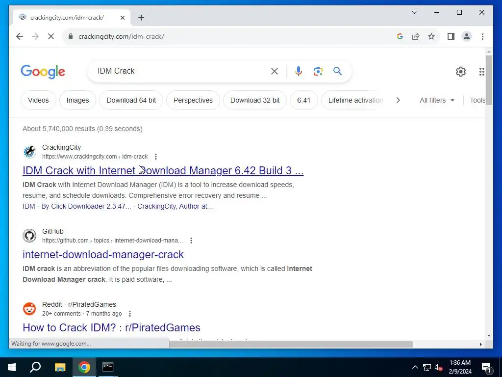Image resolution: width=502 pixels, height=377 pixels.
Task: Open the Windows Start menu
Action: click(12, 367)
